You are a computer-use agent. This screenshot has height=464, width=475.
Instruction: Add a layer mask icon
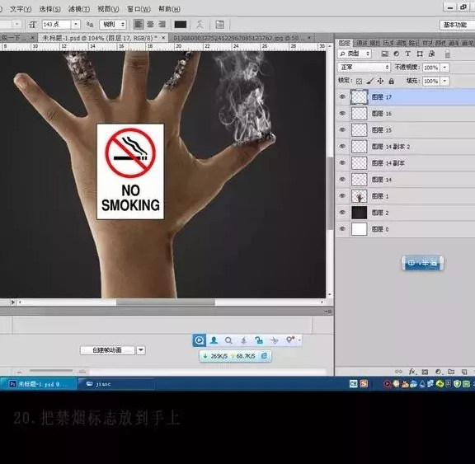[425, 372]
